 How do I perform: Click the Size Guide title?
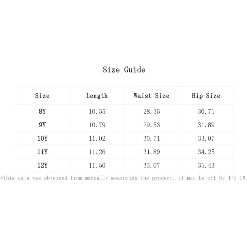coord(124,70)
